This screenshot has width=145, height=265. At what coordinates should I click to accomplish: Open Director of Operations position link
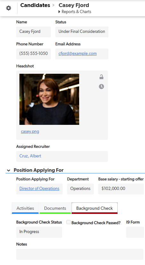coord(39,189)
